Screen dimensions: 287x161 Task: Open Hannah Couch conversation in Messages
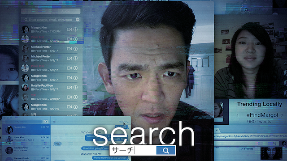(x=26, y=159)
